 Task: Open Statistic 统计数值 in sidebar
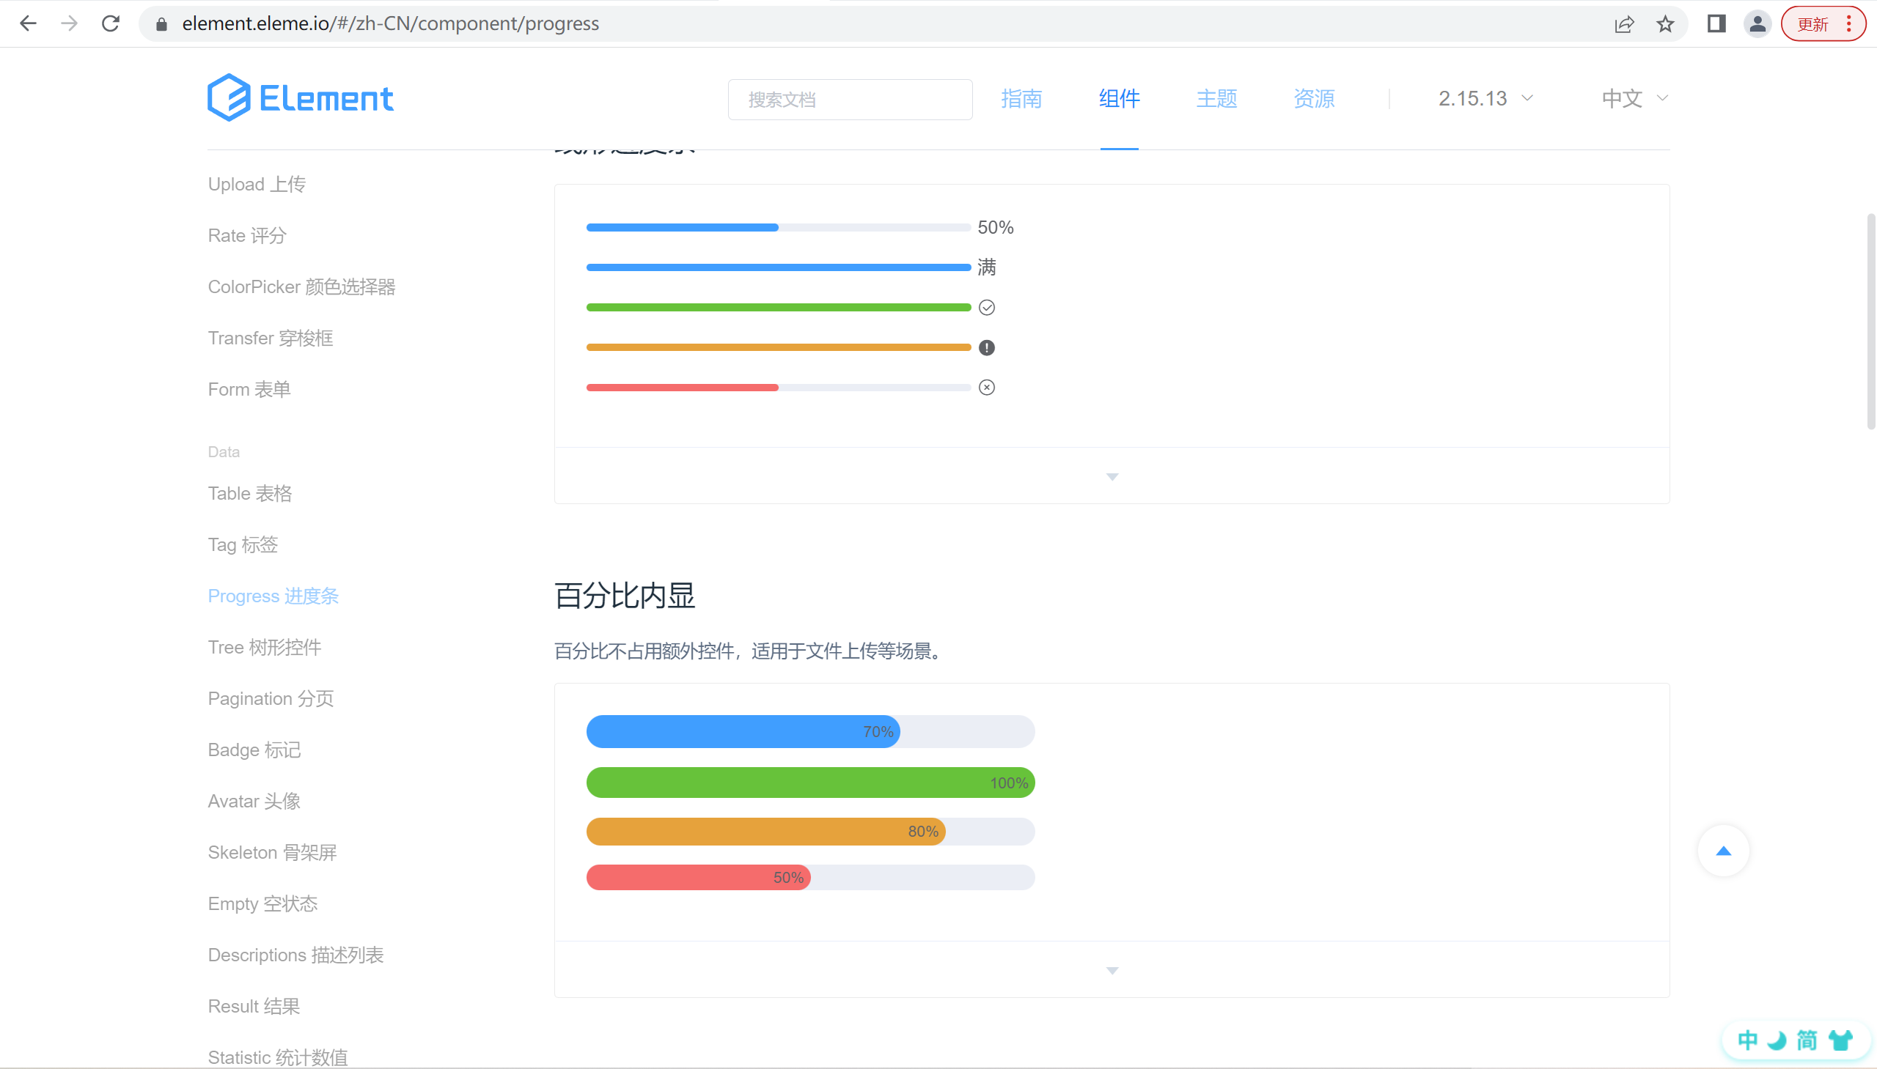(x=278, y=1058)
